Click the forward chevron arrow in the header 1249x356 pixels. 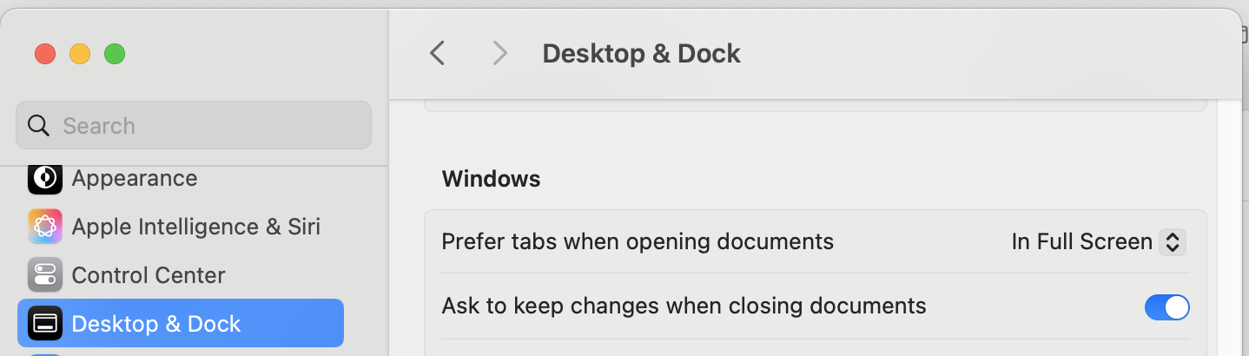pos(499,53)
